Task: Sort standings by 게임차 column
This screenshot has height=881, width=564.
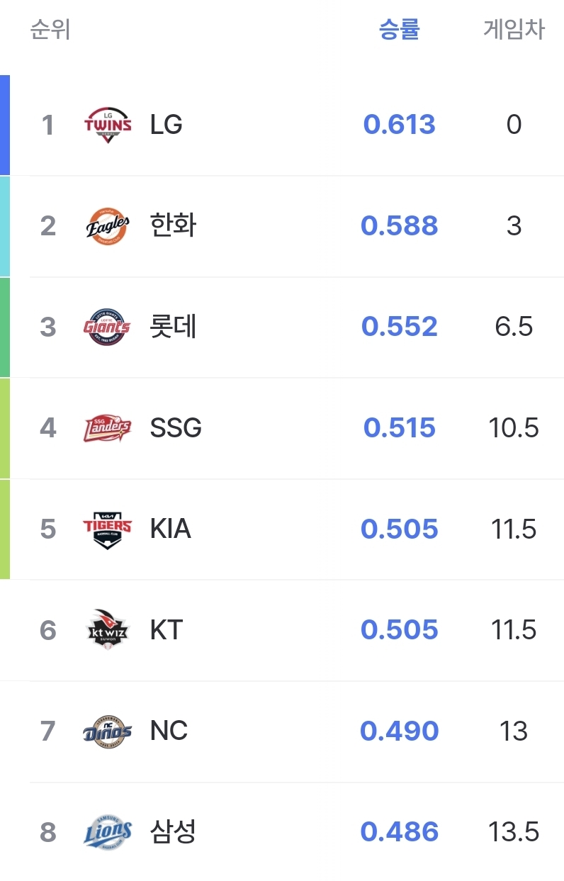Action: point(514,30)
